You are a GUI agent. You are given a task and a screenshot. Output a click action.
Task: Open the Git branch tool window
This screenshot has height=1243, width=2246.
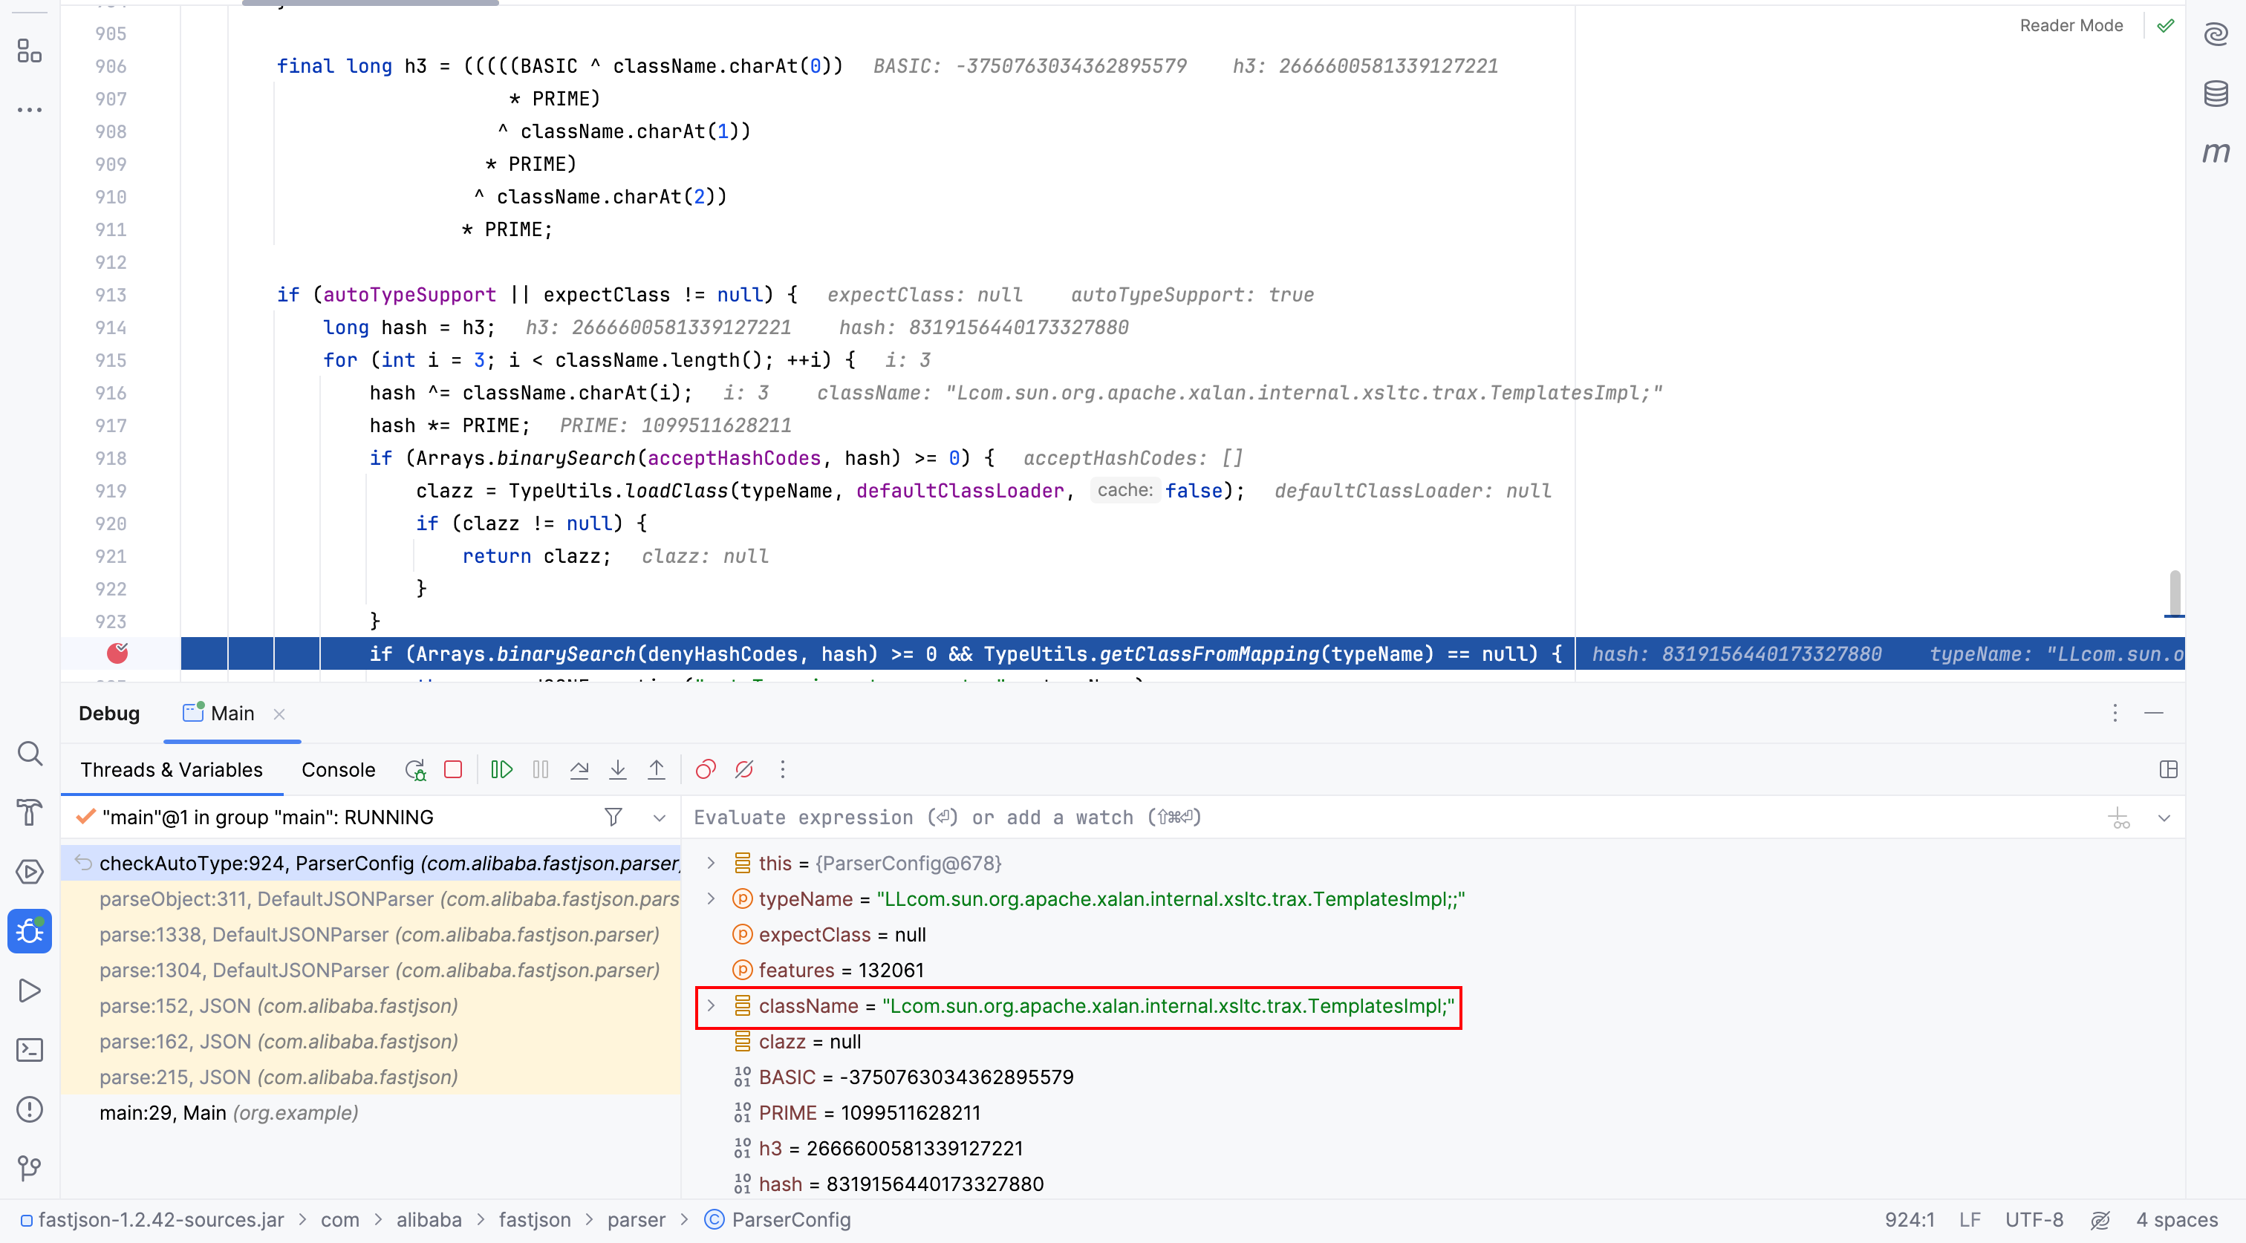point(30,1168)
